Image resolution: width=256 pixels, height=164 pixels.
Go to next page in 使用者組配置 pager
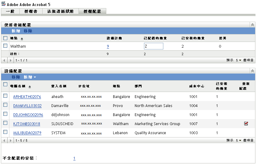[11, 60]
